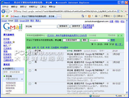Open the address bar history dropdown
The width and height of the screenshot is (129, 98).
click(118, 11)
